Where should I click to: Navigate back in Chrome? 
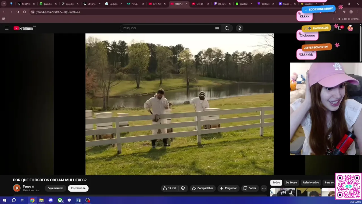[x=4, y=12]
